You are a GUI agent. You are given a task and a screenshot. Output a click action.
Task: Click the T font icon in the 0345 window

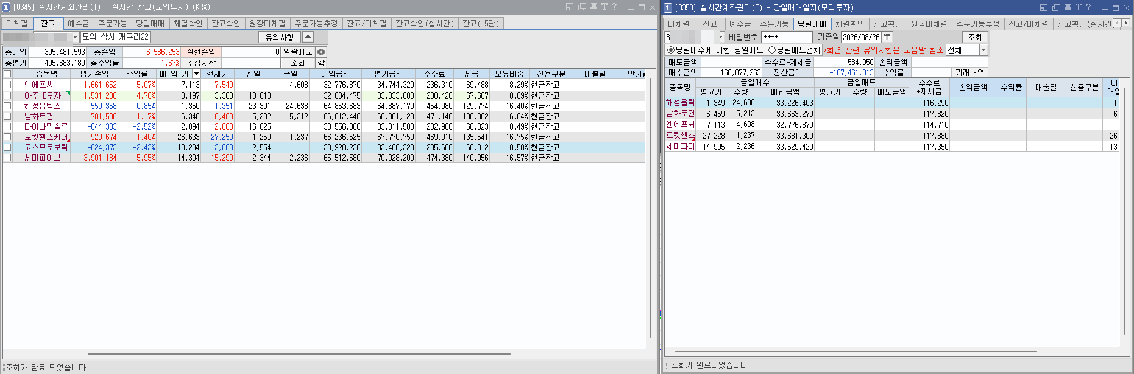[x=604, y=7]
